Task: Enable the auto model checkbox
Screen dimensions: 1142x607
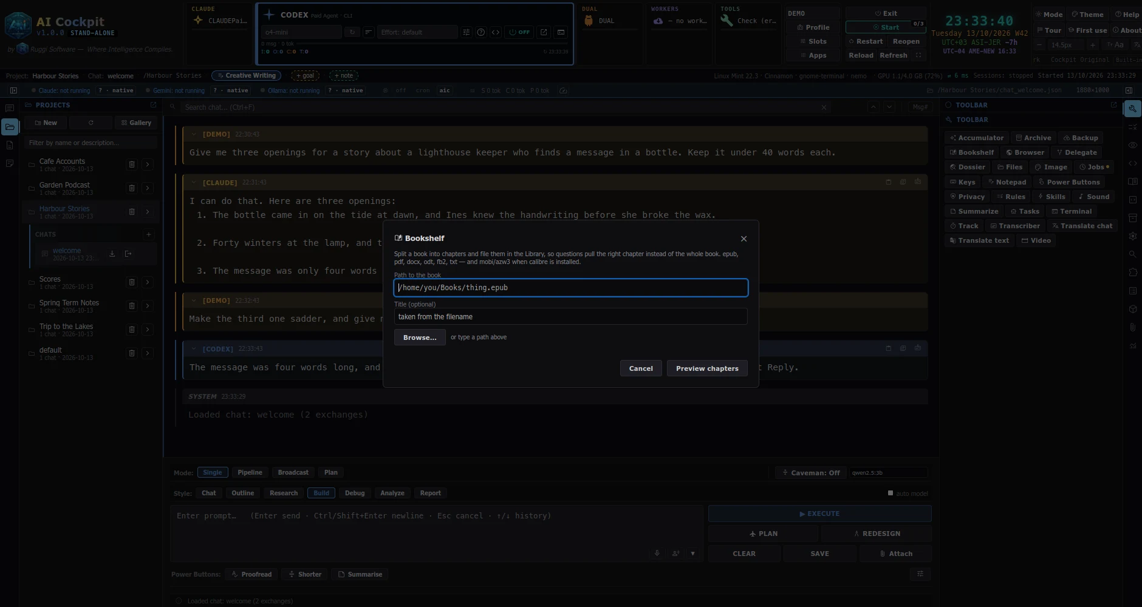Action: click(891, 493)
